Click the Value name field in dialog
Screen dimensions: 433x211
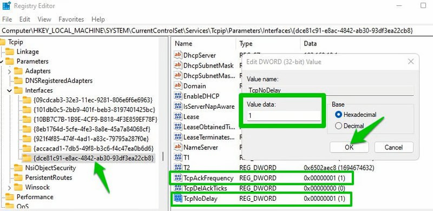(330, 90)
